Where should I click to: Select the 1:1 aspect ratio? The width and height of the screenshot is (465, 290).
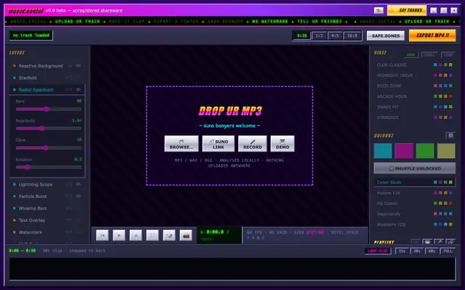[x=319, y=36]
